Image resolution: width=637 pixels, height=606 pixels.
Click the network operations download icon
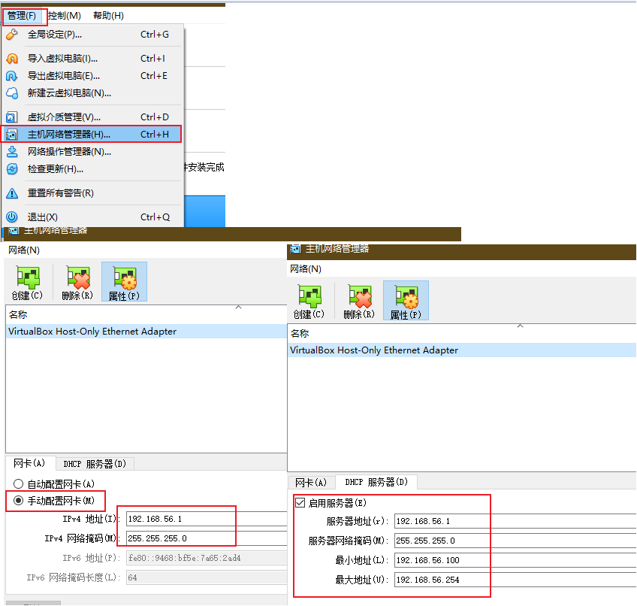tap(12, 152)
